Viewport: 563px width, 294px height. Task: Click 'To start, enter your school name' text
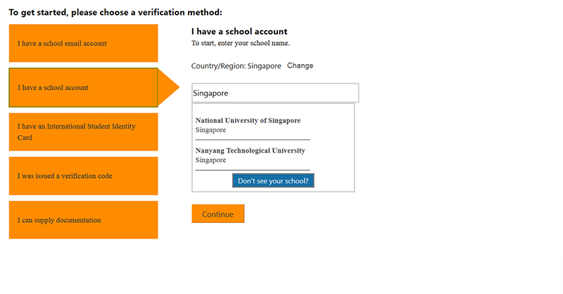240,43
